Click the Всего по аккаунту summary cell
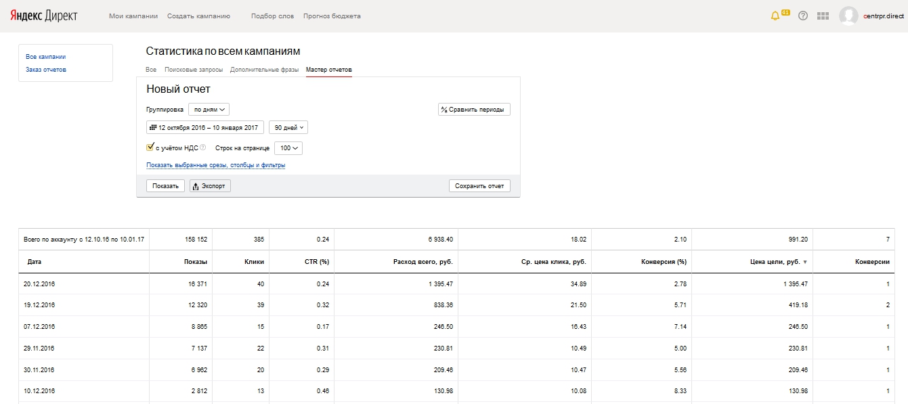The image size is (908, 404). coord(83,240)
